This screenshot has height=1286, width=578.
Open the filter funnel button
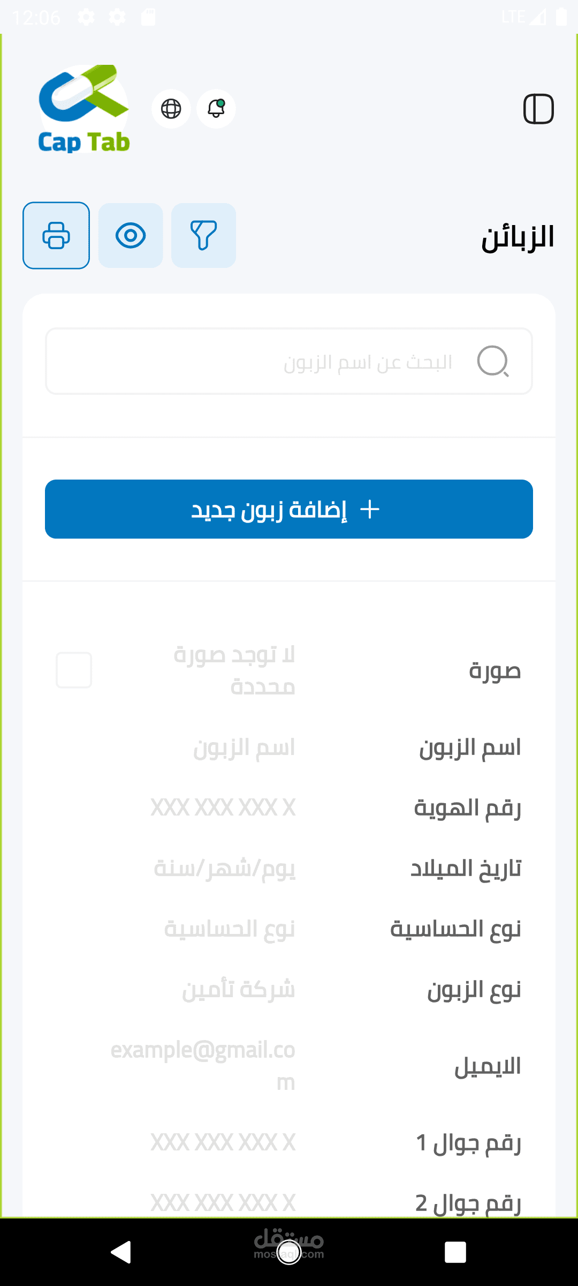203,235
